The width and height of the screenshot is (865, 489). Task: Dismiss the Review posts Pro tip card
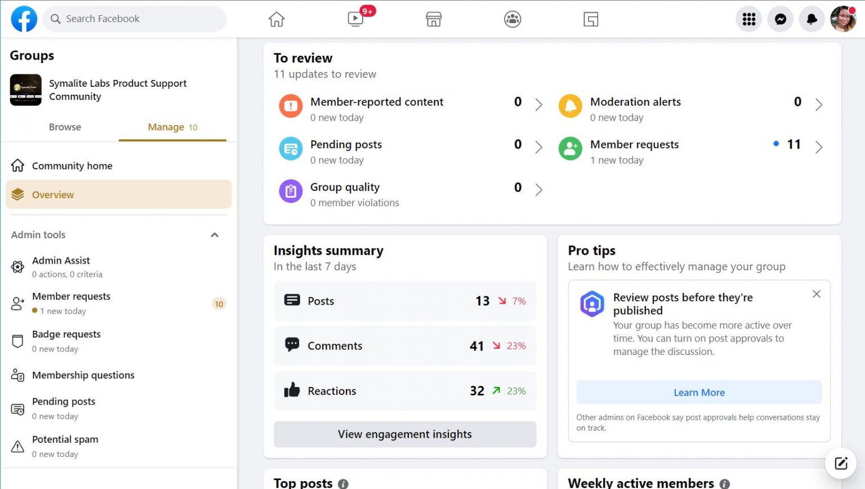click(817, 294)
